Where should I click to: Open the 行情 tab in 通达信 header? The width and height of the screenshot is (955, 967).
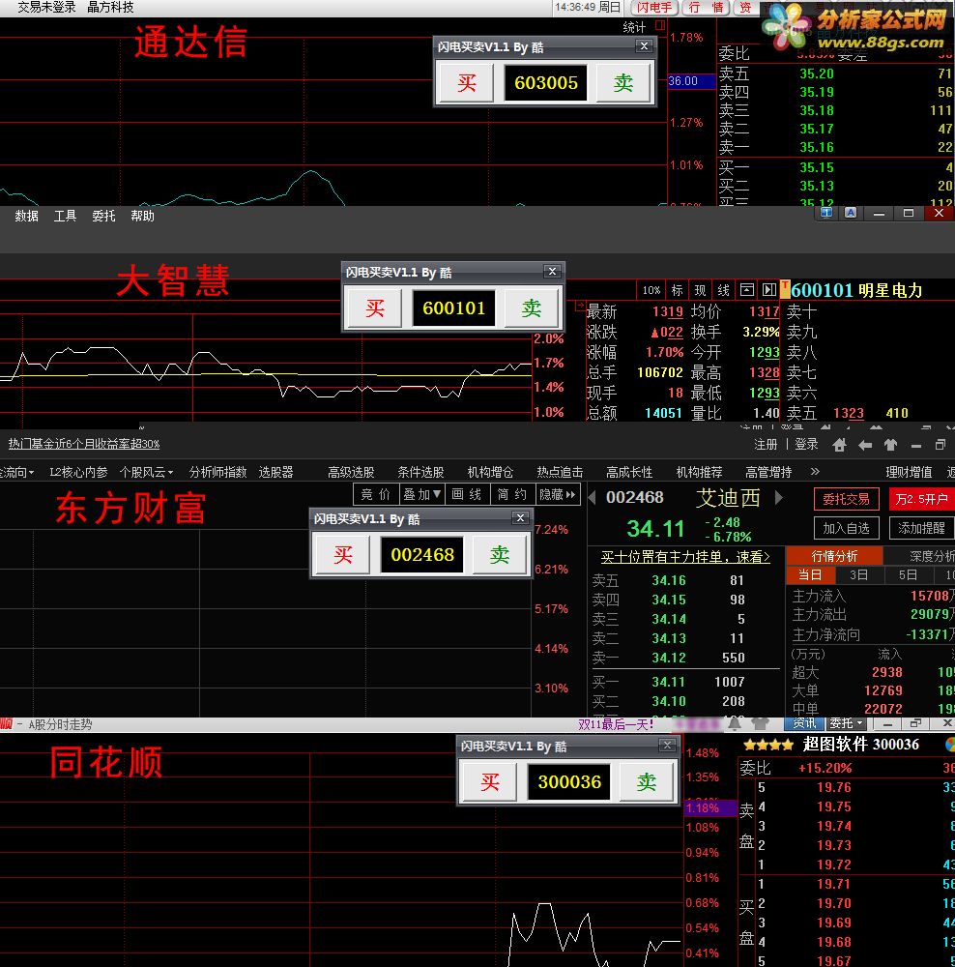coord(706,8)
